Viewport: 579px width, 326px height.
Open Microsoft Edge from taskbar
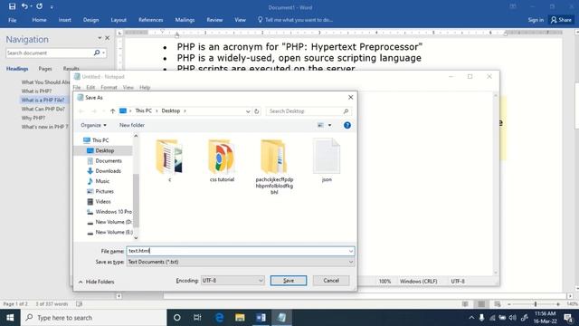pyautogui.click(x=219, y=318)
